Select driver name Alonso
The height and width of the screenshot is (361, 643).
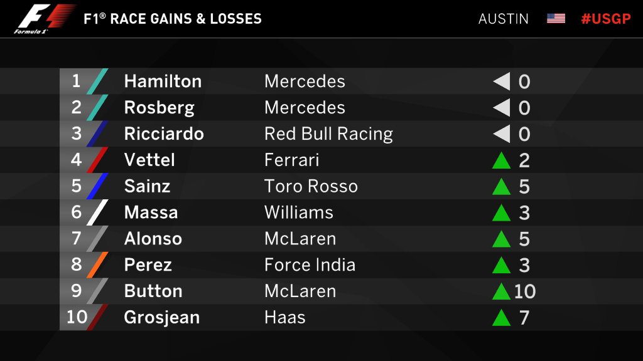click(x=153, y=239)
